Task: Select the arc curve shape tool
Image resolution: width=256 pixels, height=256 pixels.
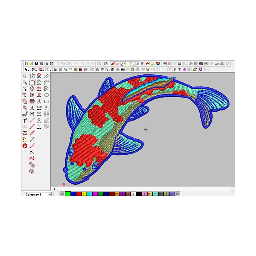Action: point(47,82)
